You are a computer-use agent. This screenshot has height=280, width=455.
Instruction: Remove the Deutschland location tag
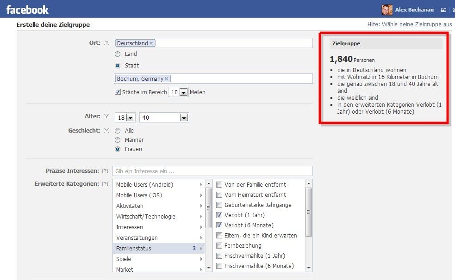151,43
